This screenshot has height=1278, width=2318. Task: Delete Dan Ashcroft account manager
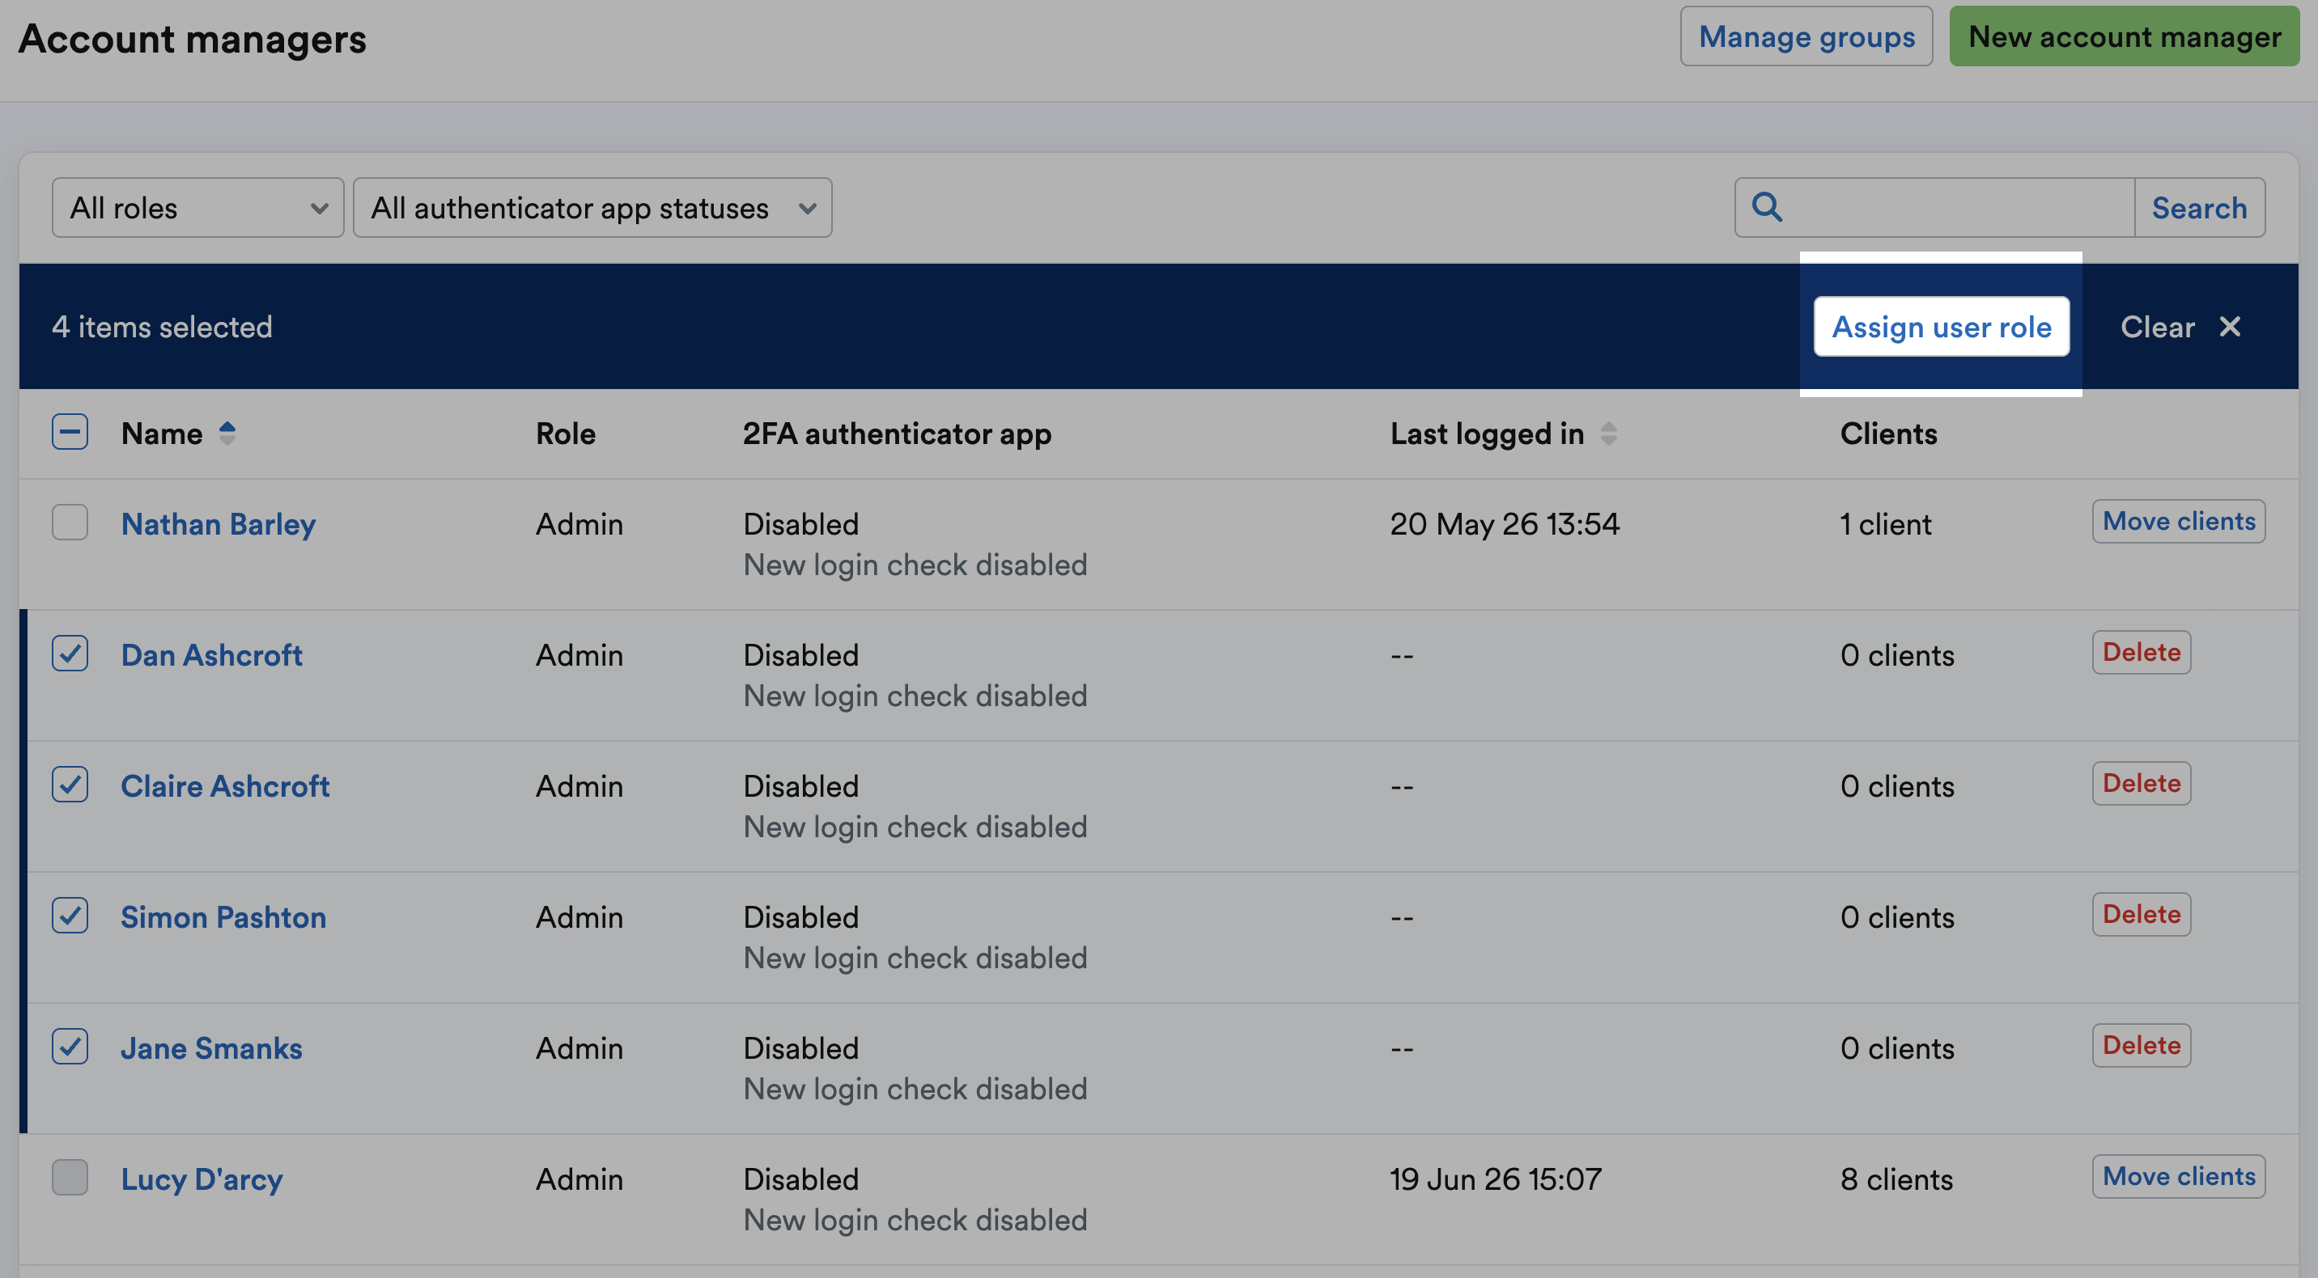[2141, 653]
